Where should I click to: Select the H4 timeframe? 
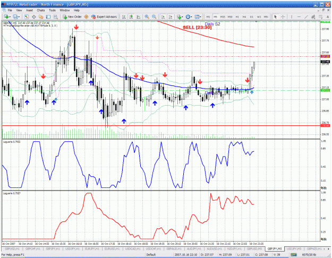click(244, 16)
